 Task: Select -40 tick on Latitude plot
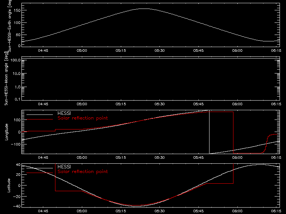pyautogui.click(x=17, y=206)
